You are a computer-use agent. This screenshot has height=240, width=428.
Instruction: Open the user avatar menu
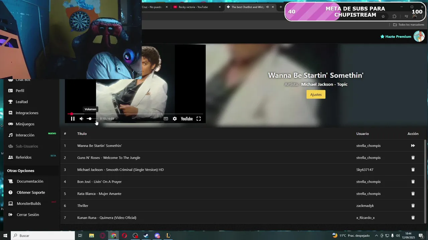click(419, 36)
